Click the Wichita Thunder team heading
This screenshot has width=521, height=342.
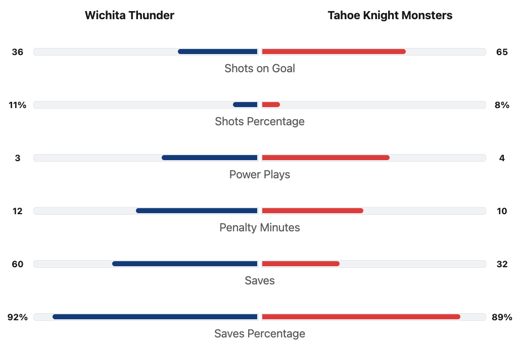[x=129, y=15]
